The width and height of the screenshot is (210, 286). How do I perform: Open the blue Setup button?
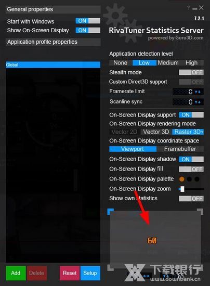click(x=90, y=273)
